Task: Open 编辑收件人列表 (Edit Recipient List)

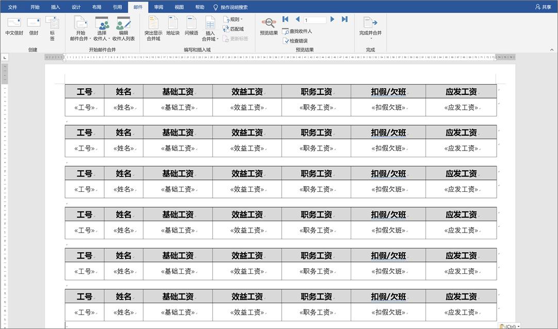Action: (x=123, y=28)
